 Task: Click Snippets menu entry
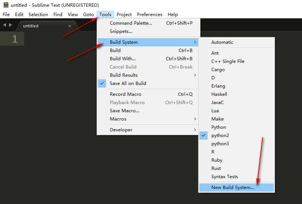[x=121, y=31]
